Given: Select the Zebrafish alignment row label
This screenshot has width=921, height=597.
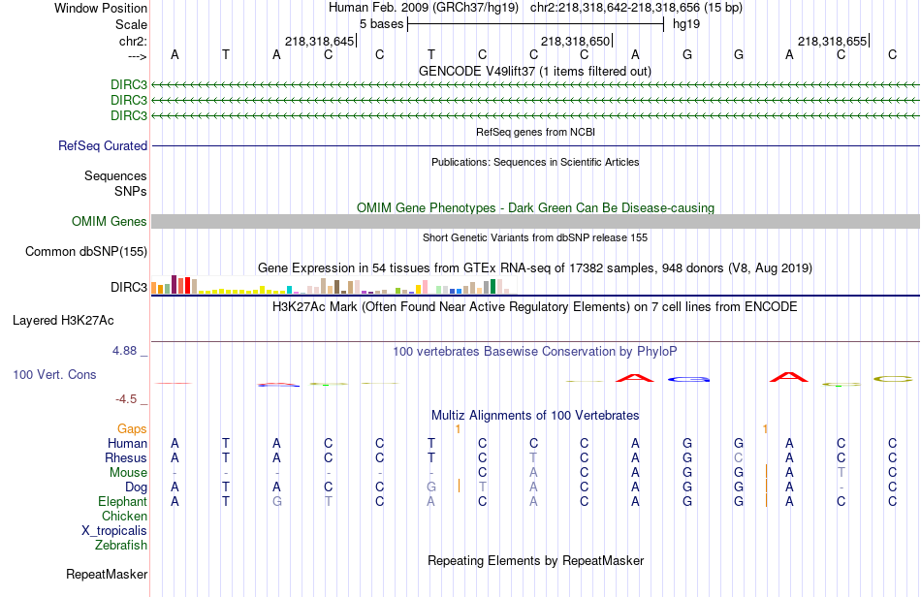Looking at the screenshot, I should pyautogui.click(x=121, y=546).
